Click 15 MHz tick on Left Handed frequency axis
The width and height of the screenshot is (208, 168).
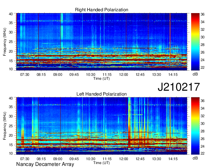11,145
